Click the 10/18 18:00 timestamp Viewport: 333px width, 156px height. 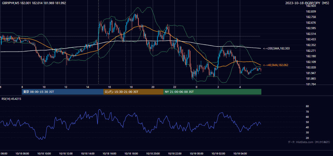pyautogui.click(x=131, y=154)
